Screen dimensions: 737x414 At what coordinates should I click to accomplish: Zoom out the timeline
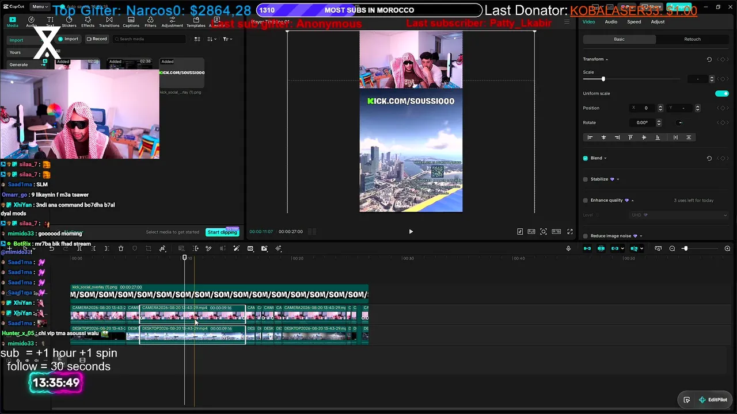point(672,248)
